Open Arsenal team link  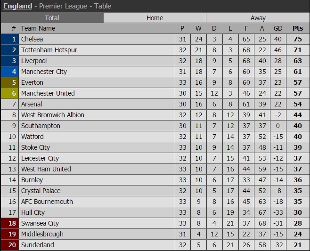coord(32,104)
